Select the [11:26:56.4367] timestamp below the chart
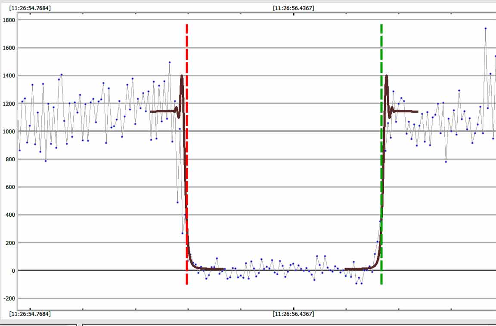 coord(294,314)
